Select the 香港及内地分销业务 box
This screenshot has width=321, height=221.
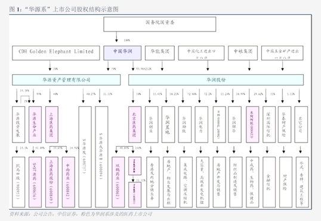tap(153, 182)
